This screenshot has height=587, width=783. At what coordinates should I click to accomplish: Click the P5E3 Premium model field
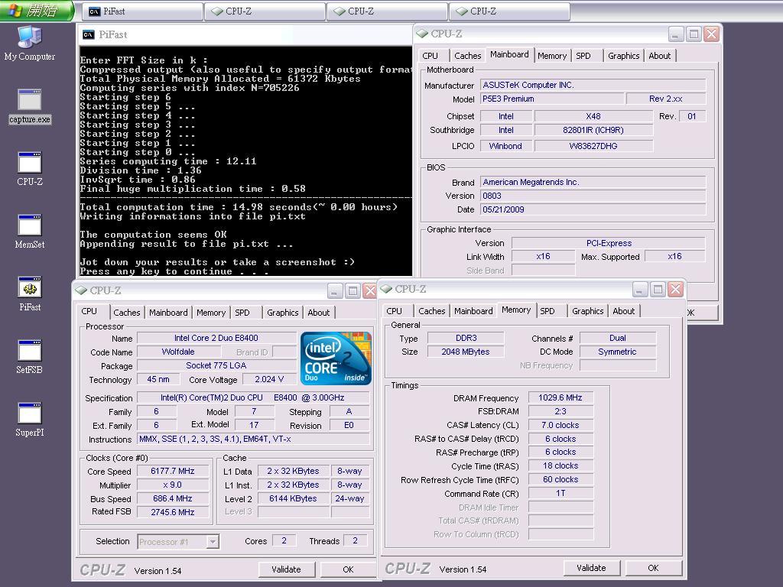point(552,99)
